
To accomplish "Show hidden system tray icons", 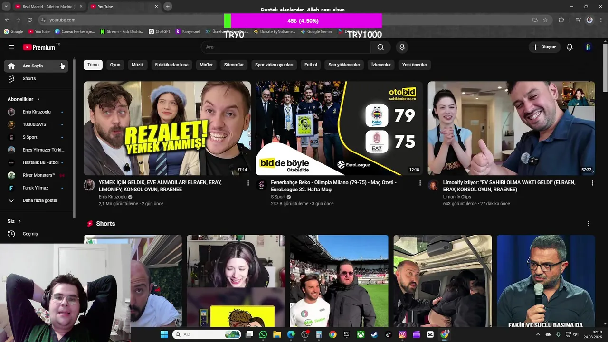I will [x=538, y=334].
